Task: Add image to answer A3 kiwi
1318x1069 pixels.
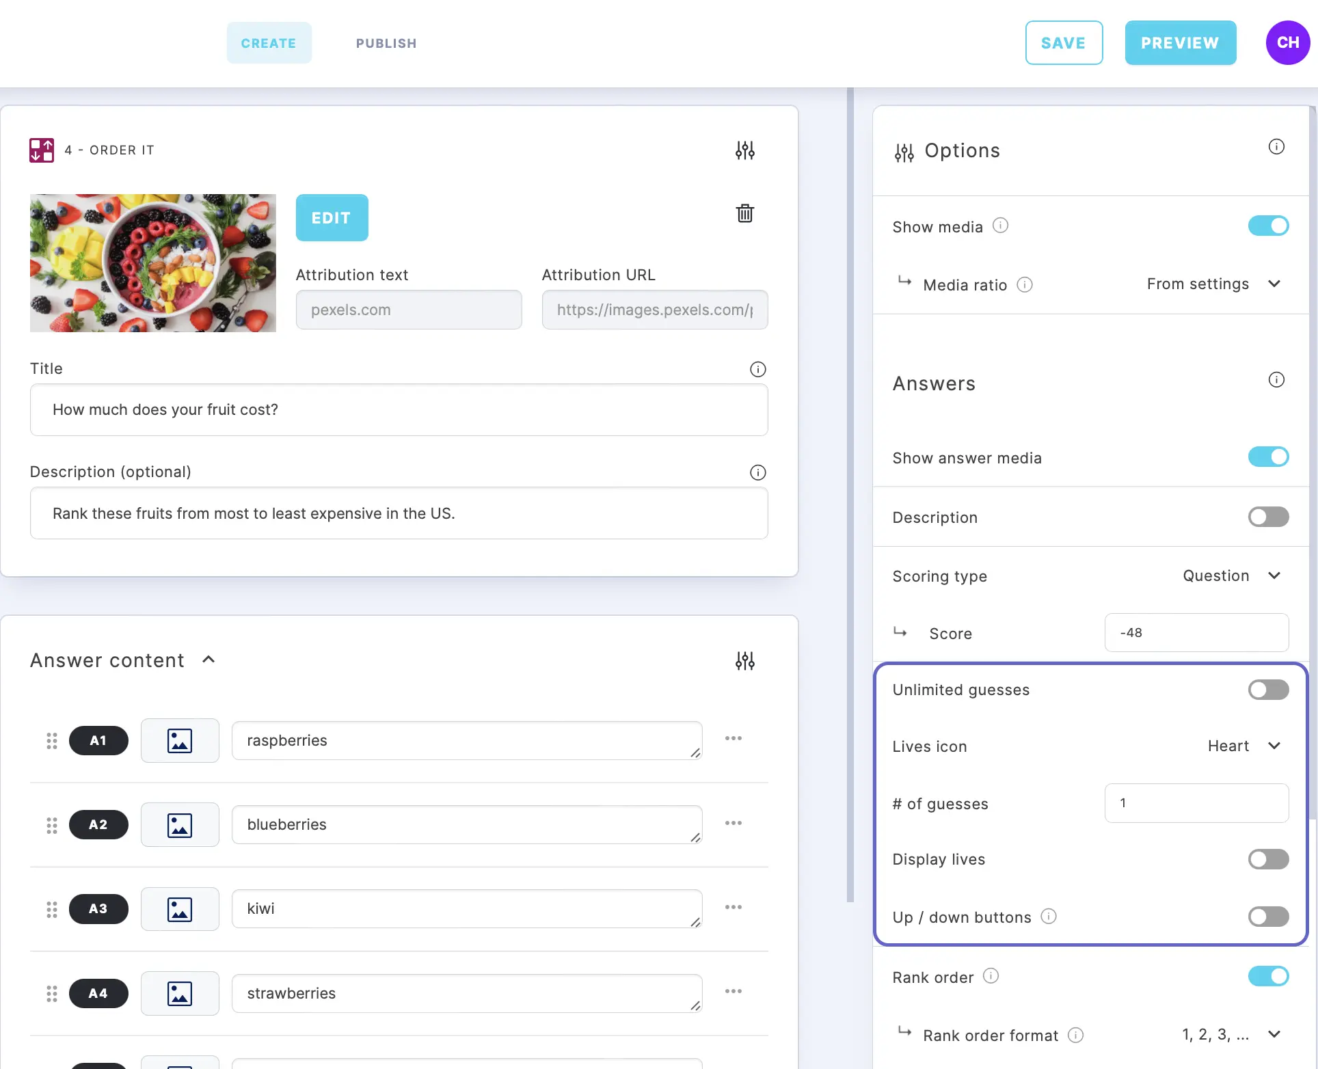Action: click(x=180, y=909)
